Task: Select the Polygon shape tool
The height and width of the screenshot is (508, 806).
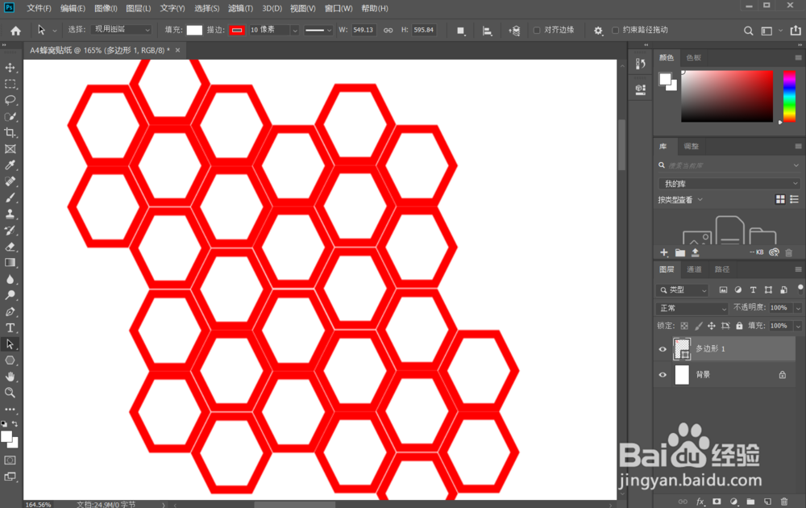Action: click(10, 360)
